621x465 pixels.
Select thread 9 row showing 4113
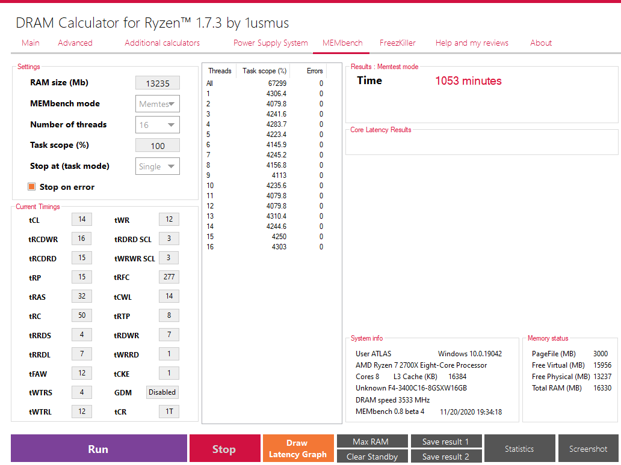[x=265, y=175]
